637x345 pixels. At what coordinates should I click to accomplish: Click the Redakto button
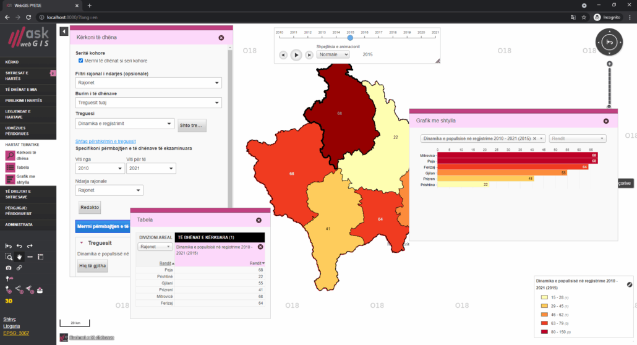tap(90, 207)
